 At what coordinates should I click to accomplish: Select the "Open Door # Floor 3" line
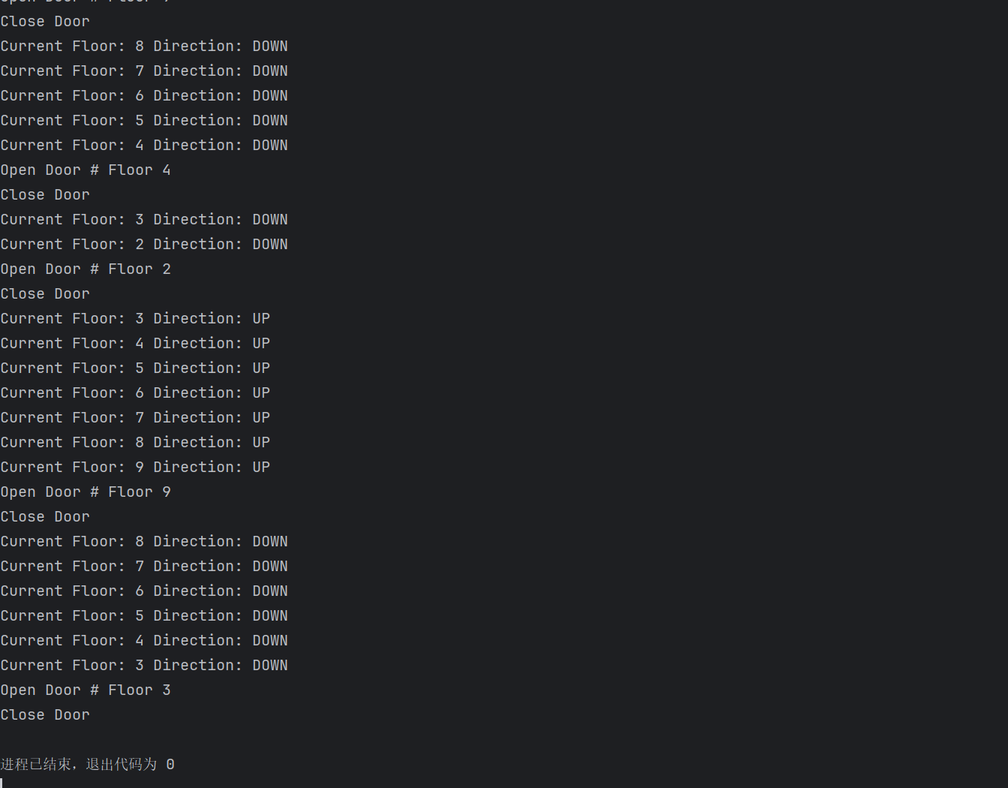pos(86,690)
